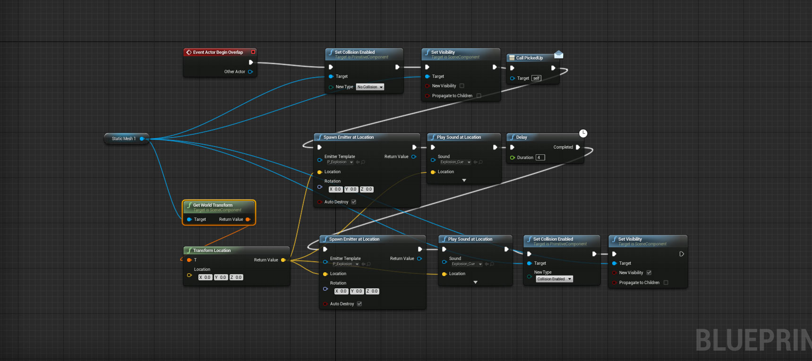
Task: Select the Call PickedUp node title
Action: click(529, 58)
